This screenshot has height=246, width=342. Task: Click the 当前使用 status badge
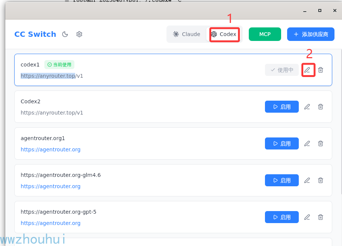coord(59,65)
